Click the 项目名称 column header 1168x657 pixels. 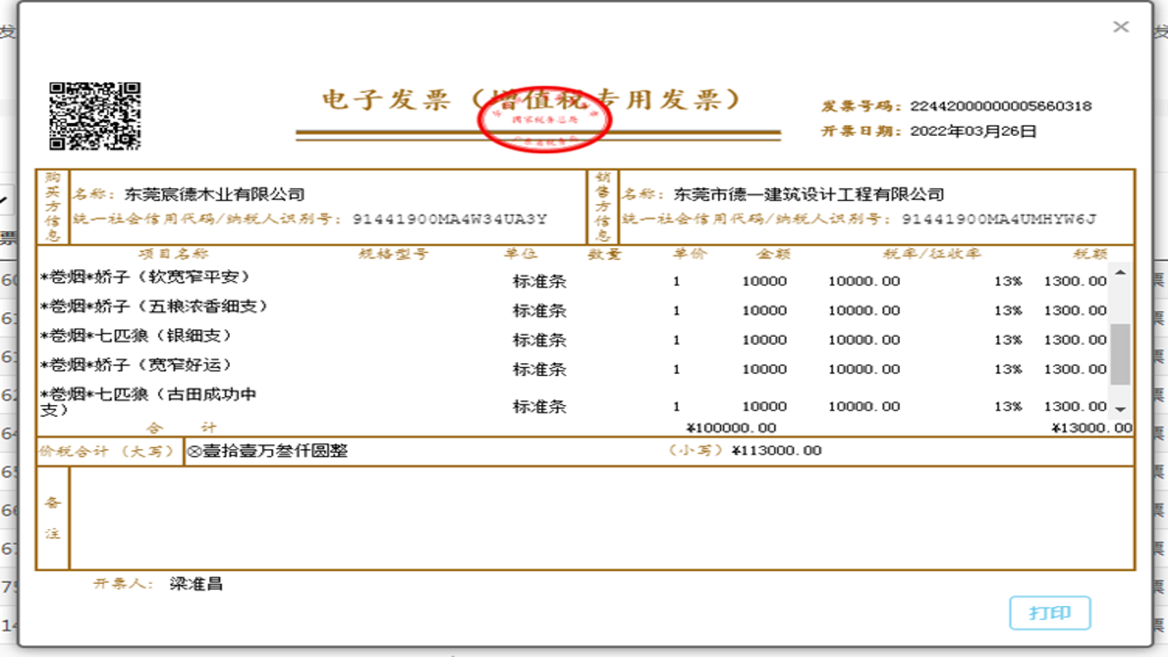(x=173, y=254)
